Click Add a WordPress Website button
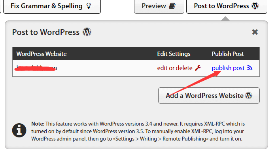The width and height of the screenshot is (276, 150). click(209, 96)
